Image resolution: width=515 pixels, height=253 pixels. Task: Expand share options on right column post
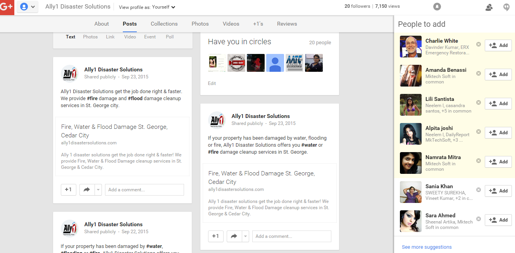(x=245, y=236)
